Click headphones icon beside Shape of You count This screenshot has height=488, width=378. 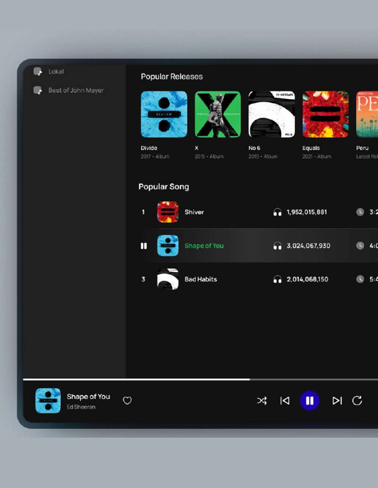coord(277,246)
